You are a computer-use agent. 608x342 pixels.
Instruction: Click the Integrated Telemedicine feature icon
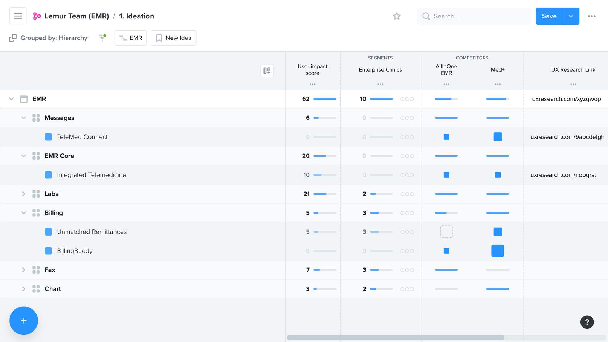(x=48, y=175)
